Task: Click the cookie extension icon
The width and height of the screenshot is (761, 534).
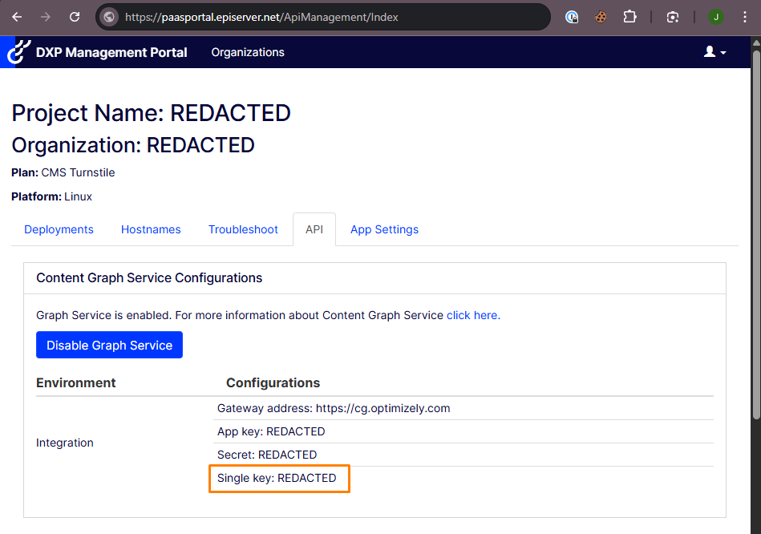Action: click(x=601, y=17)
